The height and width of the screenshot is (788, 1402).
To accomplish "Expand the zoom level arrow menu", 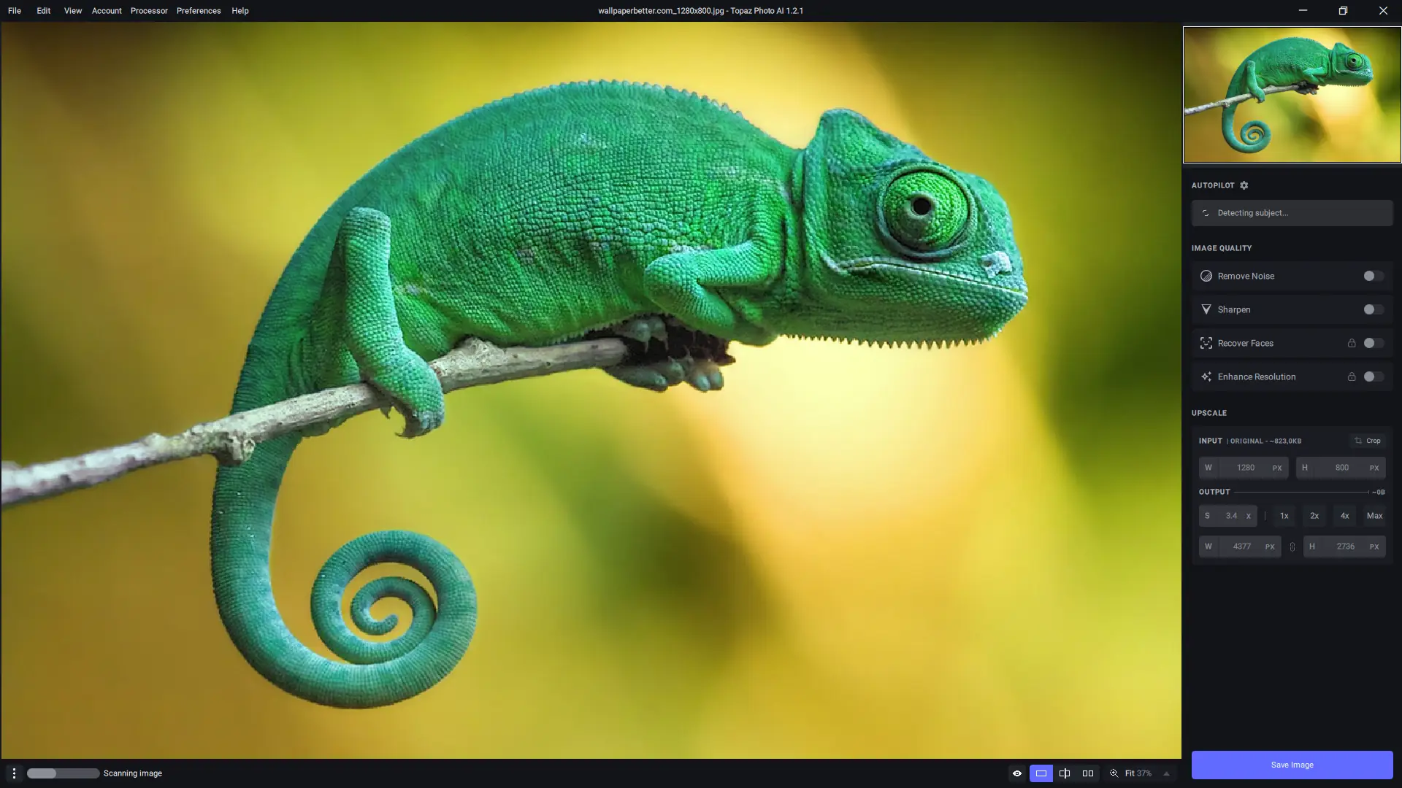I will pyautogui.click(x=1166, y=773).
